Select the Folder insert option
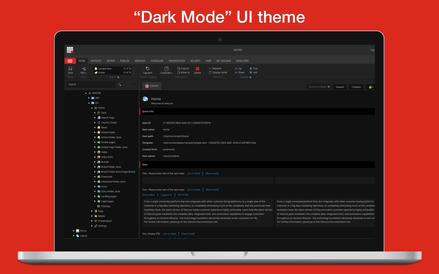 tap(112, 73)
